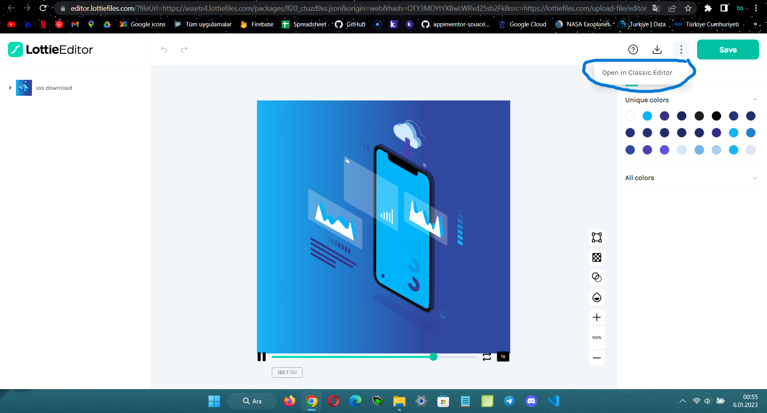
Task: Open Visual Studio Code from taskbar
Action: tap(553, 401)
